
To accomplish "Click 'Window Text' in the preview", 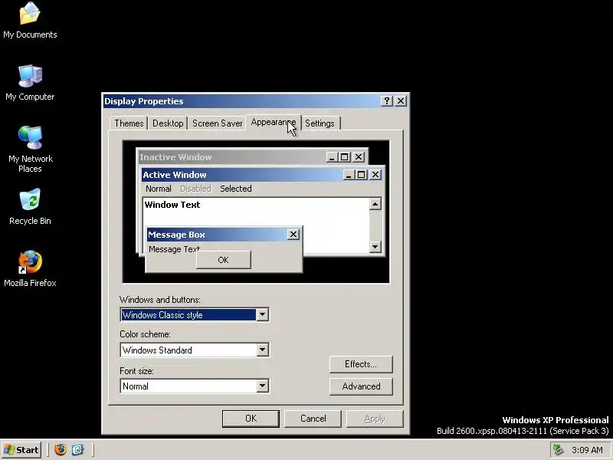I will click(172, 205).
